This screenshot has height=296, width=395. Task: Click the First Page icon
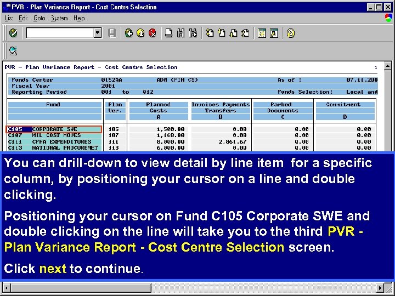[x=210, y=33]
